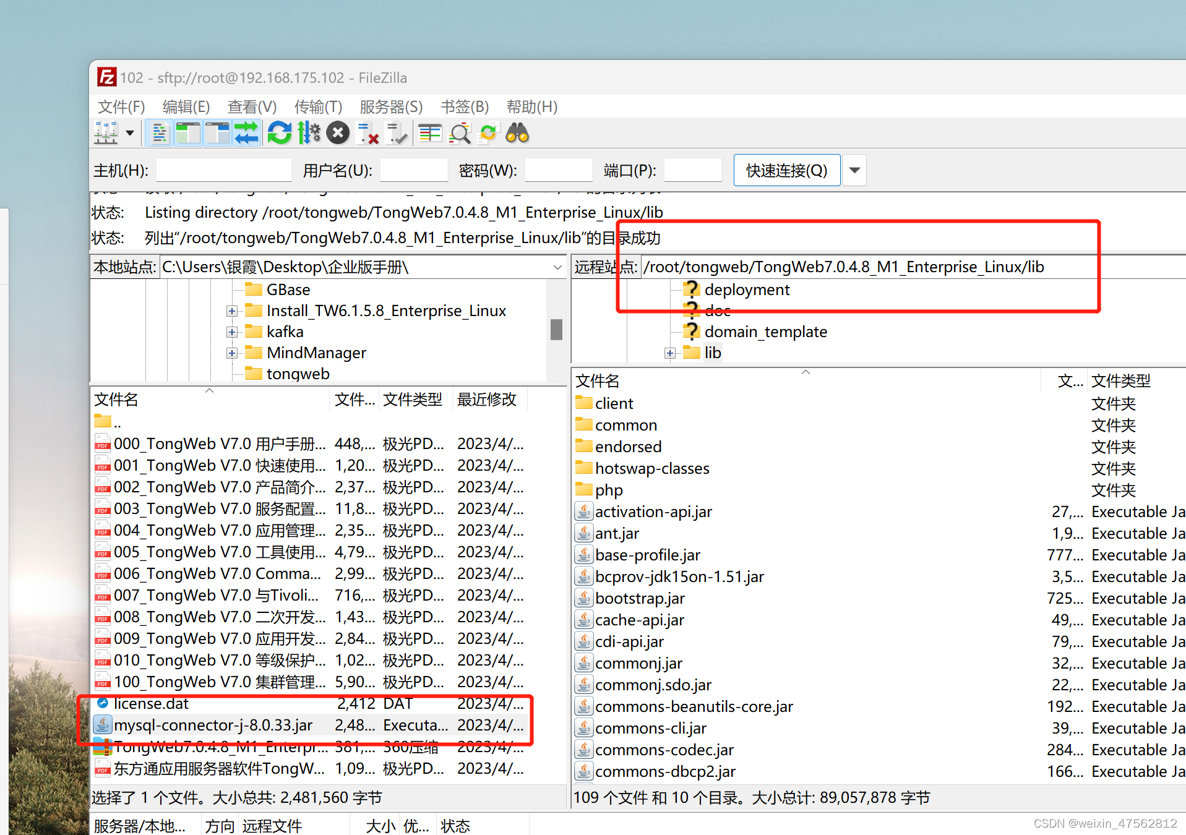Select the mysql-connector-j-8.0.33.jar file icon
The height and width of the screenshot is (835, 1186).
coord(103,725)
